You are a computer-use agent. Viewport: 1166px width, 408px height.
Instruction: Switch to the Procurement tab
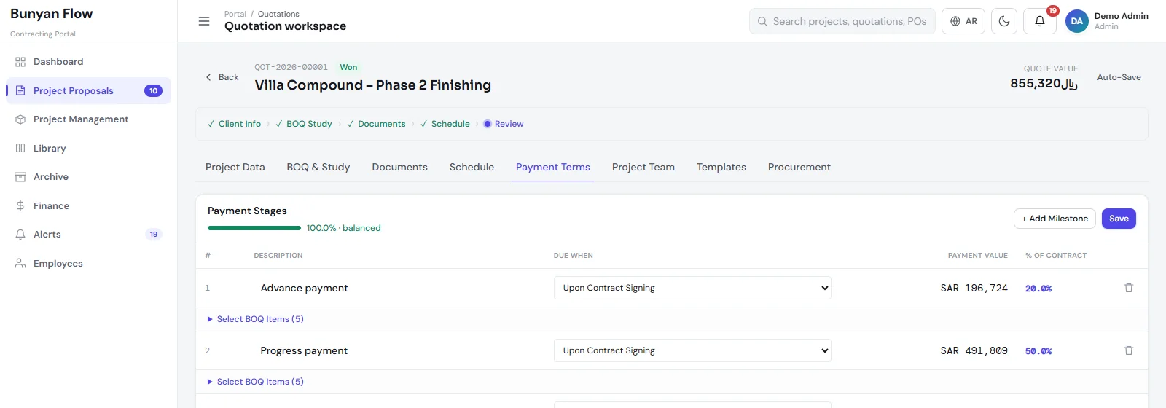(x=799, y=168)
